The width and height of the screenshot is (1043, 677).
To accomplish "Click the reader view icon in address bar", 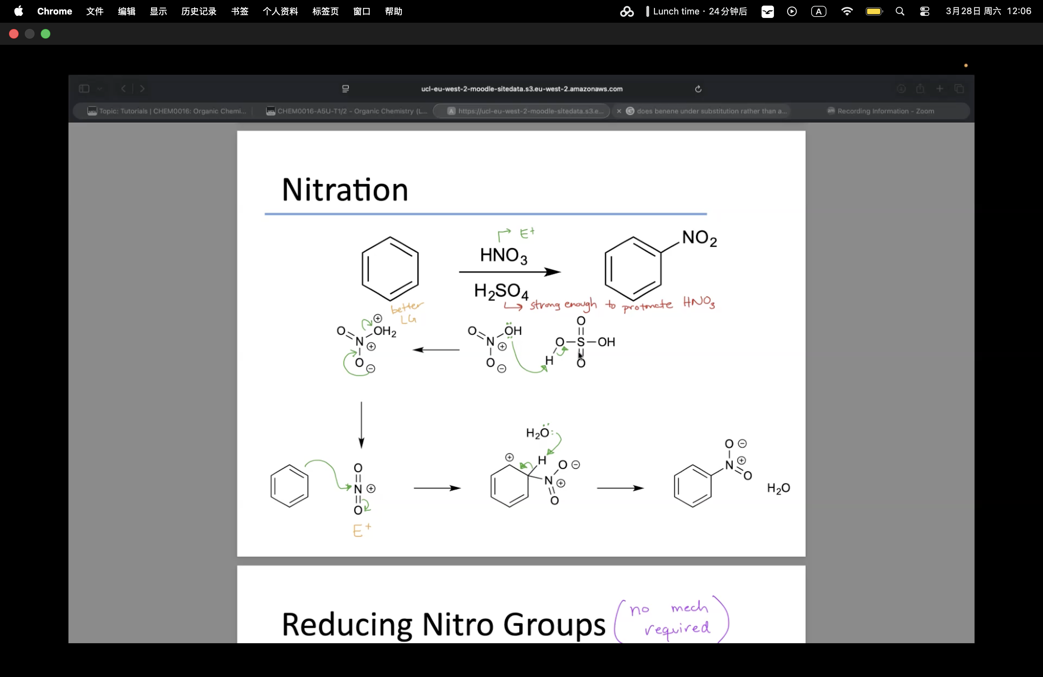I will pos(345,89).
